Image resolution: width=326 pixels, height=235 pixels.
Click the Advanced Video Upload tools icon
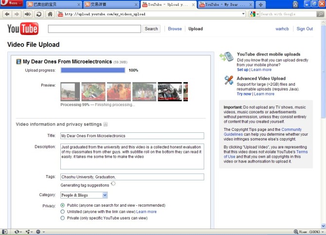(x=229, y=80)
